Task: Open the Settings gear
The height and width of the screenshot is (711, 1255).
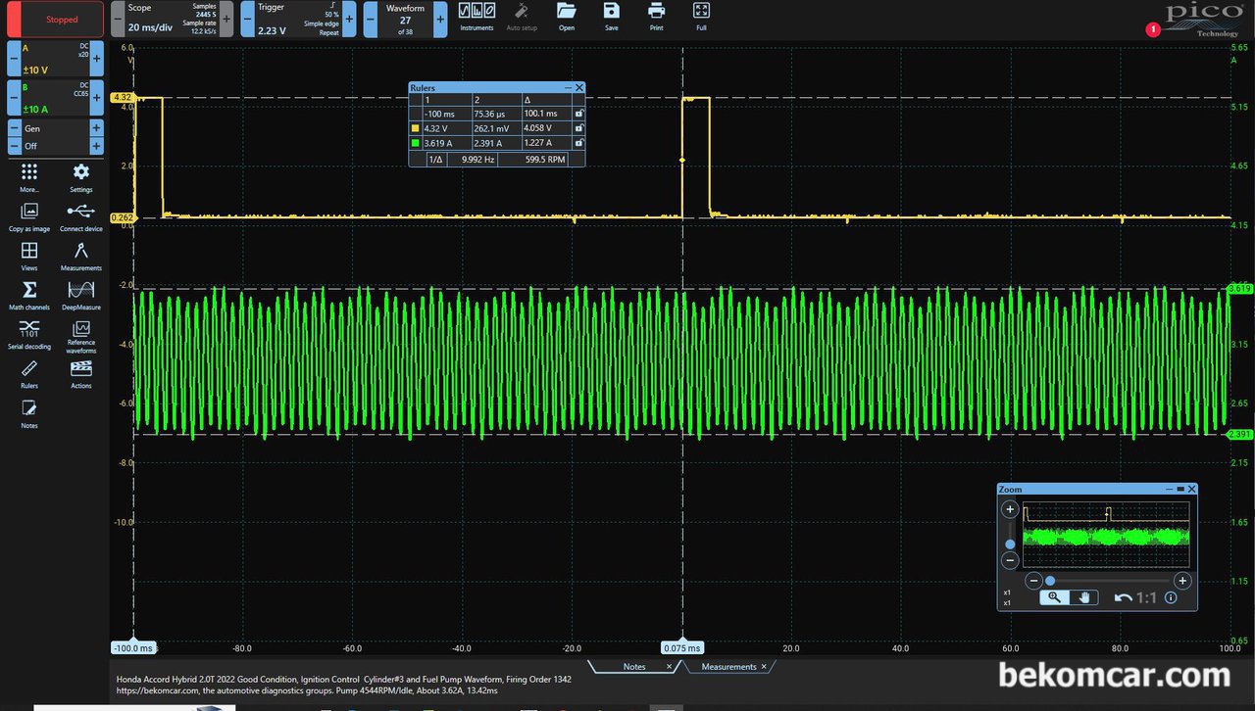Action: click(x=81, y=176)
